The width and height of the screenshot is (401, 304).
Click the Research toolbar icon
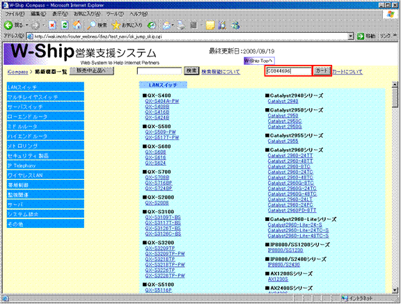pyautogui.click(x=222, y=25)
